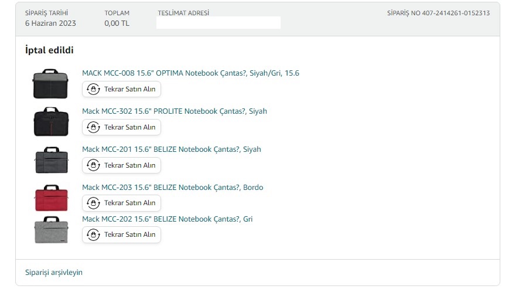The width and height of the screenshot is (512, 289).
Task: Open the black PROLITE bag thumbnail
Action: (x=52, y=121)
